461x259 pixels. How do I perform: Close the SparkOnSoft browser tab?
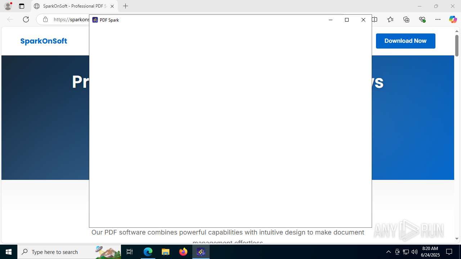112,6
